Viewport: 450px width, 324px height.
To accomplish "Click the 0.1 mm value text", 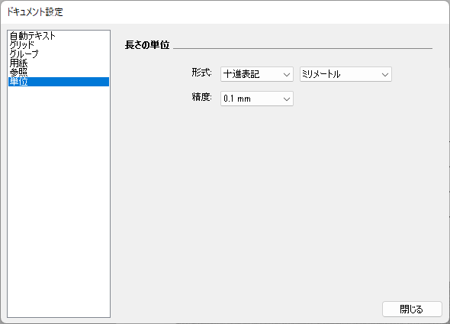I will point(237,99).
